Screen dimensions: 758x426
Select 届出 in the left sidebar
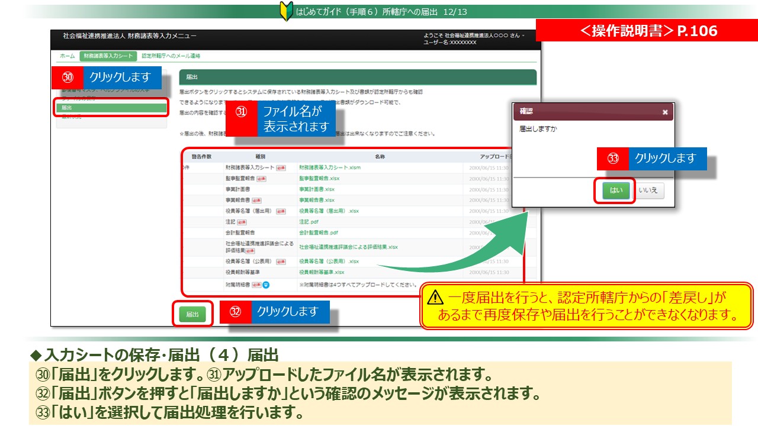(x=111, y=108)
